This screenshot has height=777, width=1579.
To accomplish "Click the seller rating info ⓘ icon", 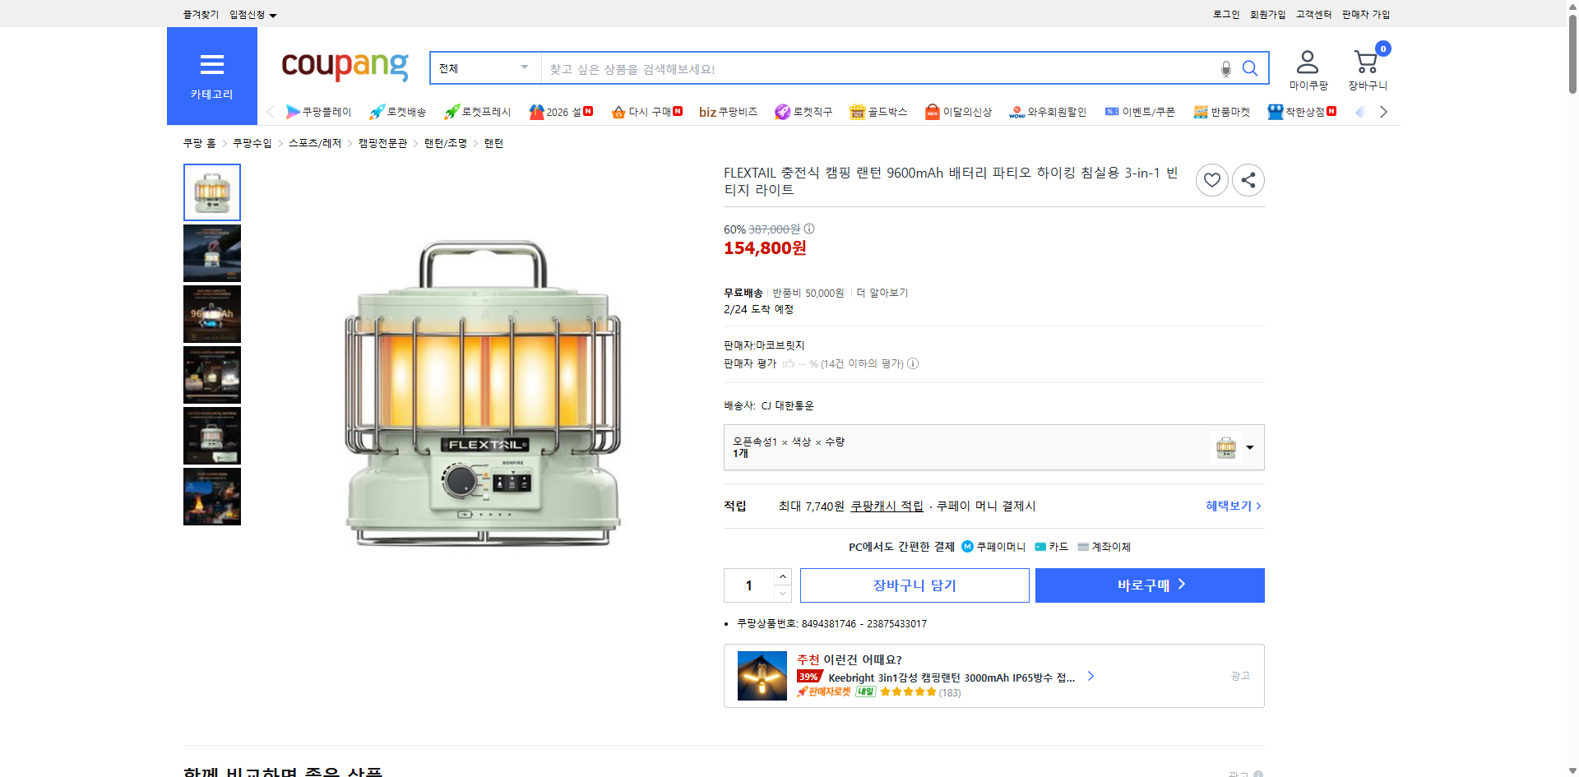I will [913, 363].
